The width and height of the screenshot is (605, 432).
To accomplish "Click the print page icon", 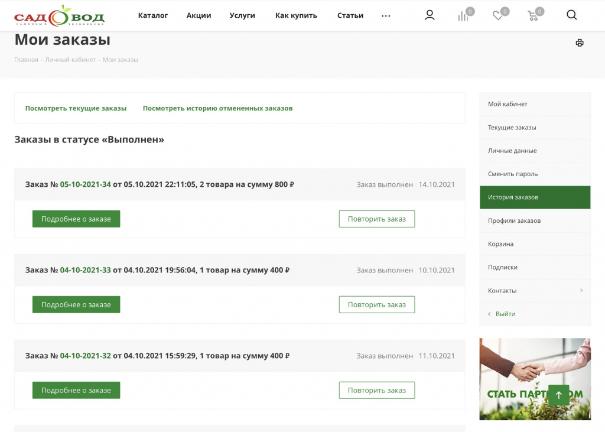I will (580, 43).
